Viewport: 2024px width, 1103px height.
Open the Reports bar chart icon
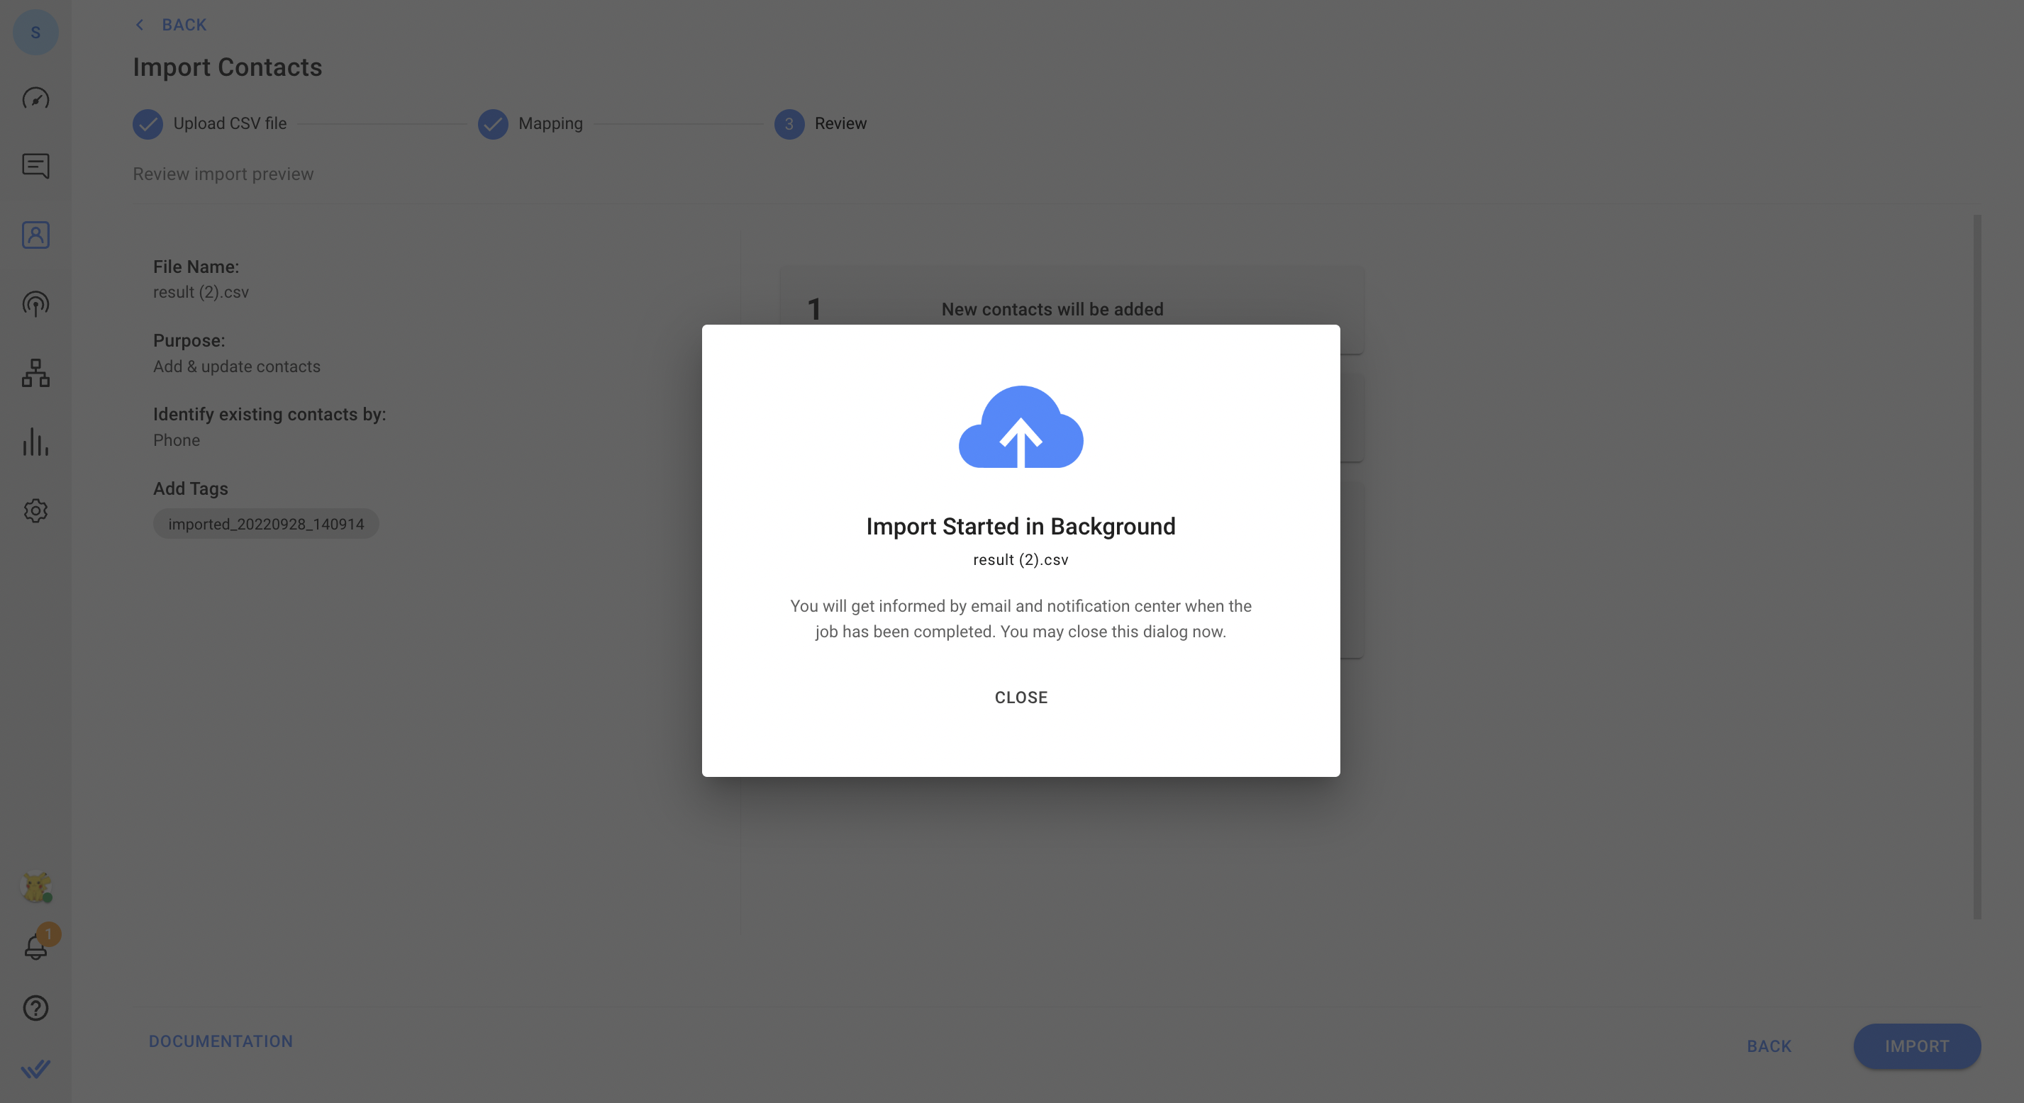[35, 442]
